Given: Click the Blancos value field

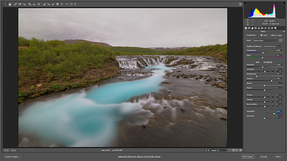Looking at the screenshot, I should click(279, 83).
